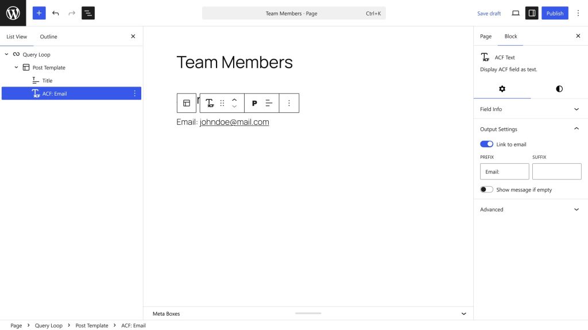Viewport: 588px width, 330px height.
Task: Select parent Post Template toolbar icon
Action: click(x=187, y=103)
